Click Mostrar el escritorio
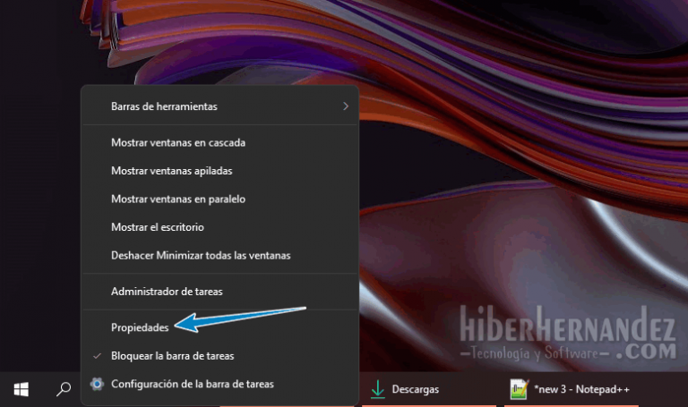 (158, 227)
